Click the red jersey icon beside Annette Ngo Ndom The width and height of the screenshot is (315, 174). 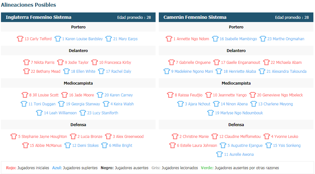coord(169,39)
